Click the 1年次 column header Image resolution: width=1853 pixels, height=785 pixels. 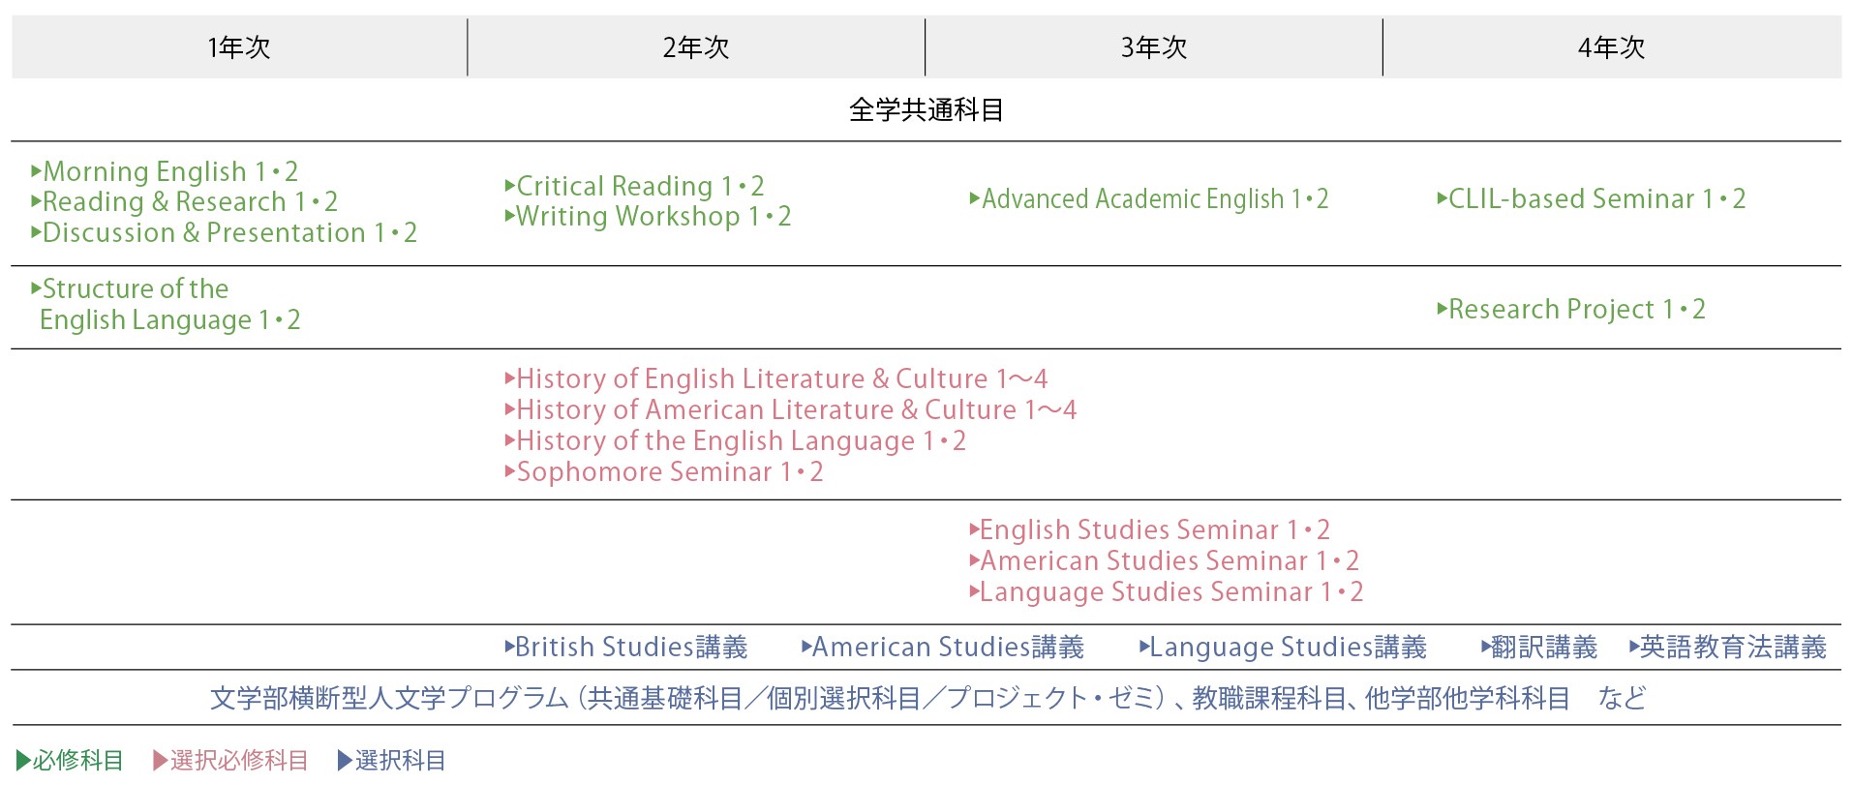tap(239, 47)
